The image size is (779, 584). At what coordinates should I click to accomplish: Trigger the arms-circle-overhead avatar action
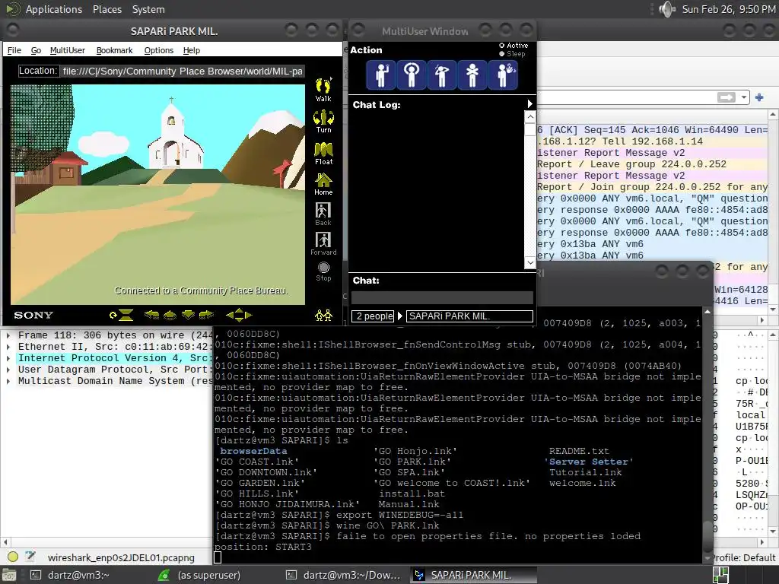[x=412, y=75]
